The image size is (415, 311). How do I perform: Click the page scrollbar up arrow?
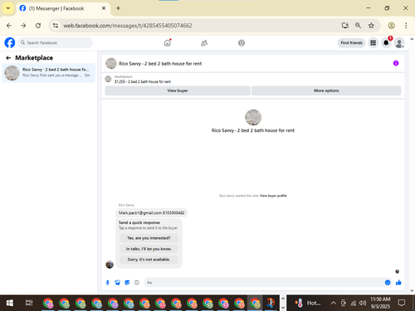click(412, 39)
